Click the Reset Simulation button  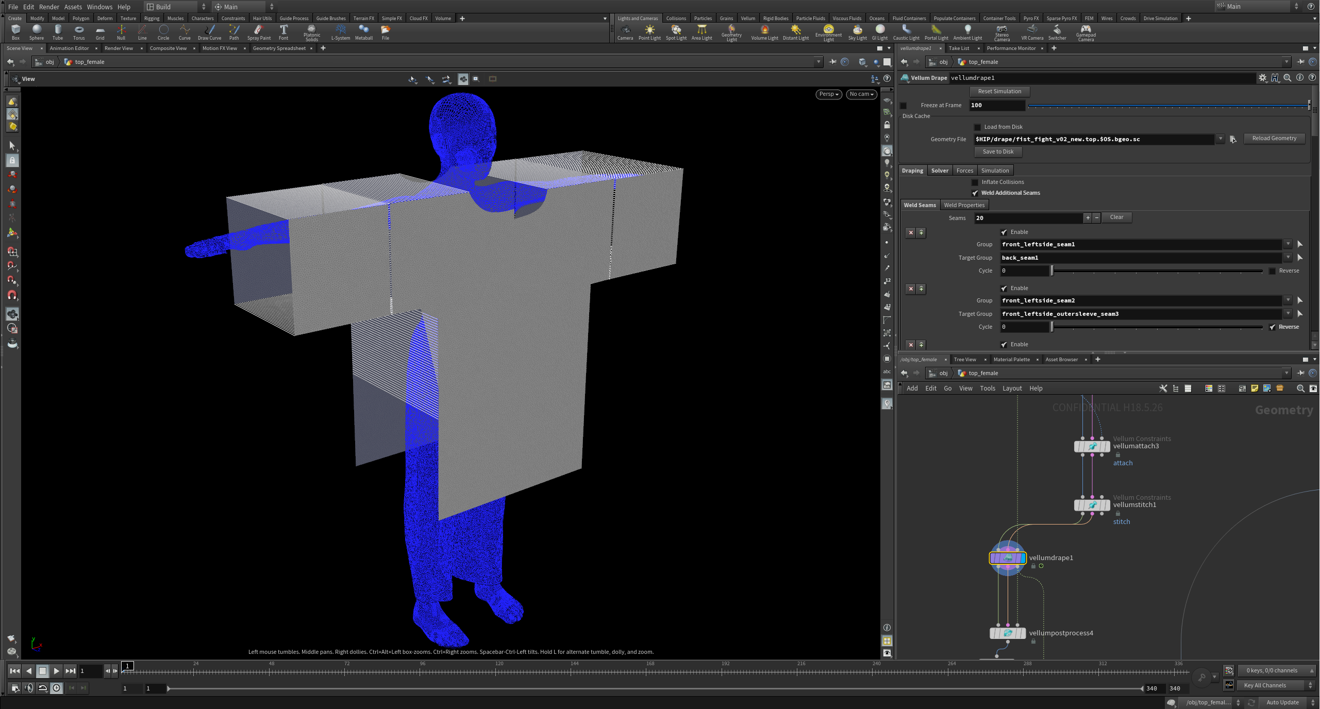[999, 91]
